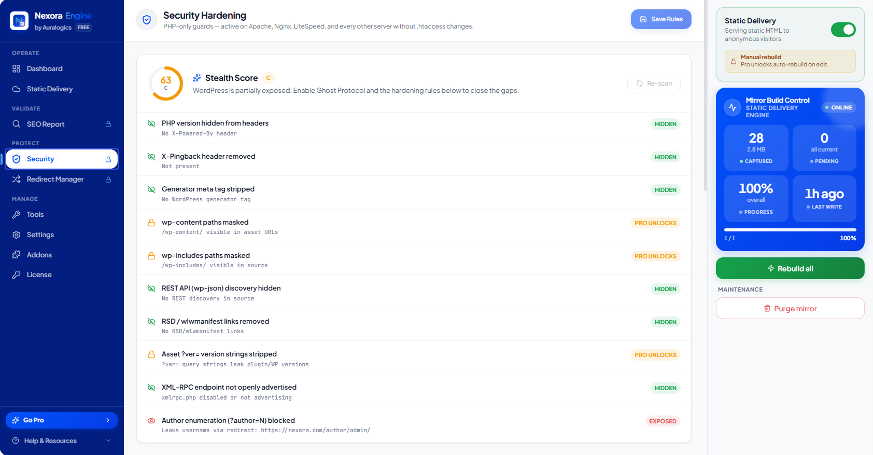This screenshot has width=873, height=455.
Task: Click the lock icon in Manual rebuild notice
Action: [x=734, y=61]
